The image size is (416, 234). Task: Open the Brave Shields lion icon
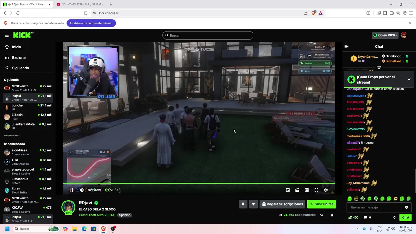click(x=313, y=13)
